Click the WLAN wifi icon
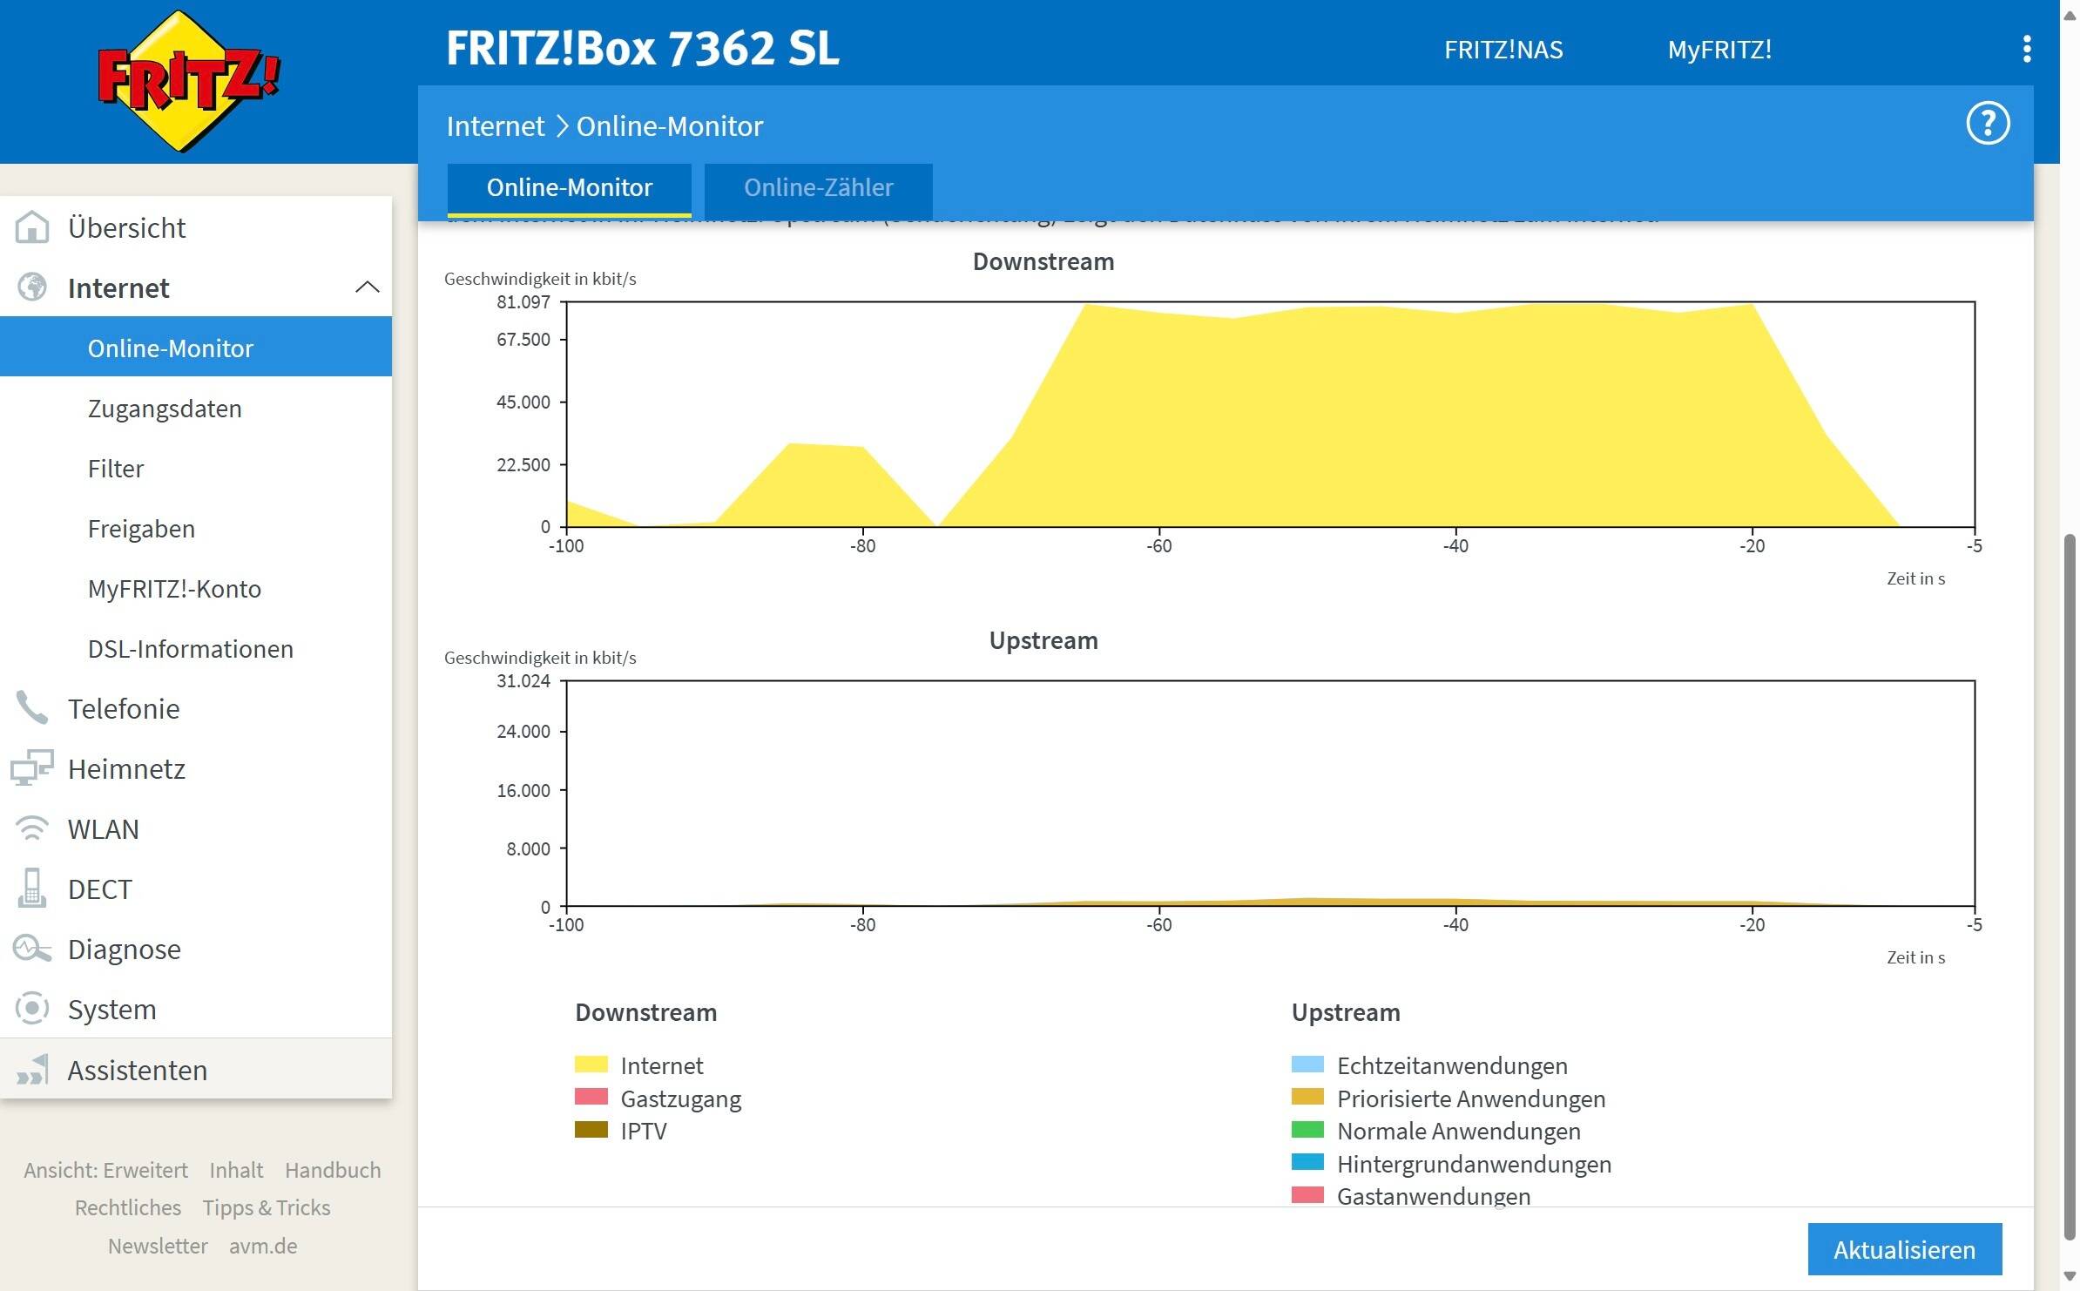This screenshot has width=2080, height=1291. pos(32,828)
